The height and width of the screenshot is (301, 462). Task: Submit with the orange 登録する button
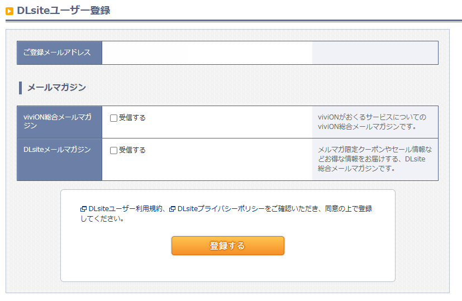click(x=228, y=246)
